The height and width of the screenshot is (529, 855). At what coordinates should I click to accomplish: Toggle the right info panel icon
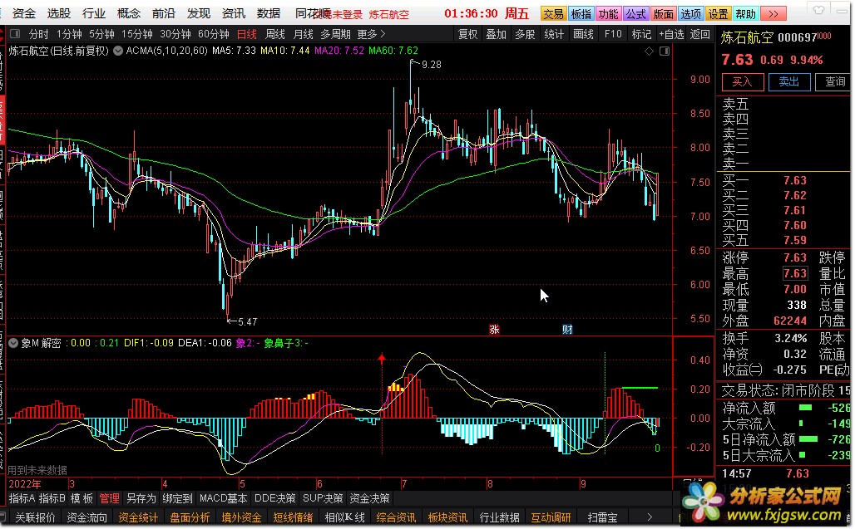tap(665, 51)
